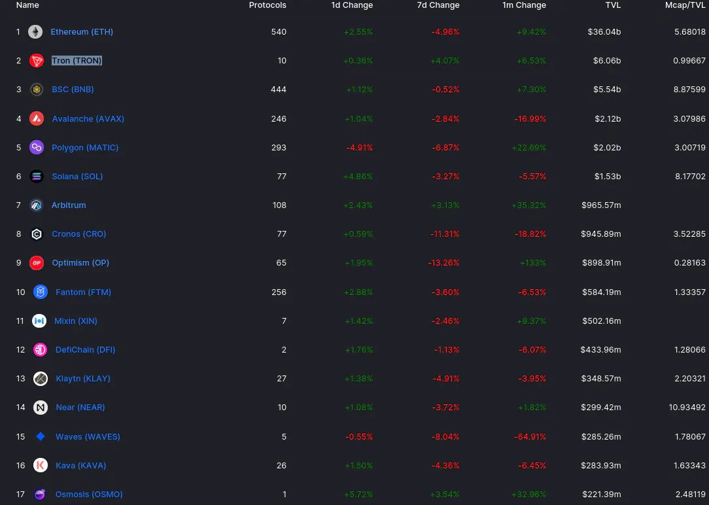Screen dimensions: 709x505
Task: Sort table by Protocols column header
Action: coord(268,5)
